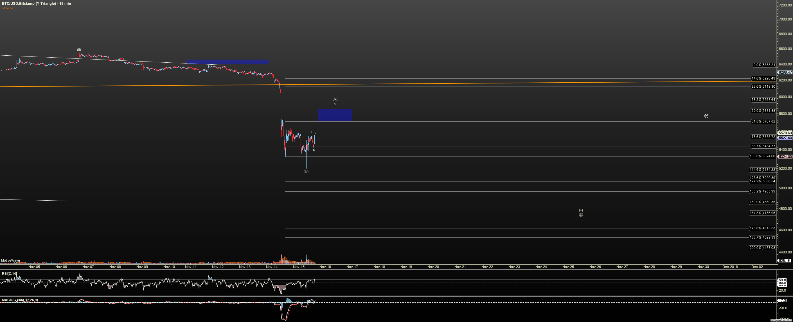Click the 5579.63 price axis marker
Image resolution: width=793 pixels, height=322 pixels.
pyautogui.click(x=785, y=133)
